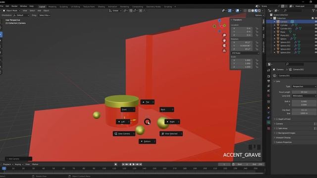Screen dimensions: 317x178
Task: Open the View Layer properties tab icon
Action: point(268,86)
